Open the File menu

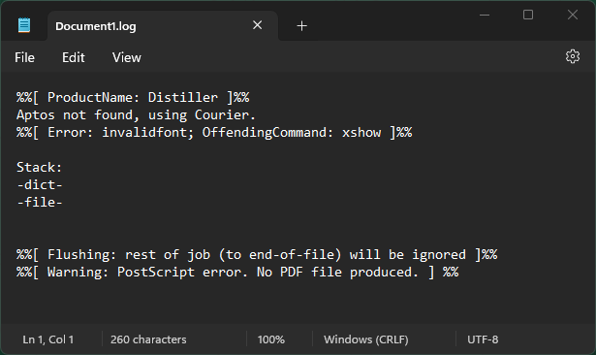point(24,57)
